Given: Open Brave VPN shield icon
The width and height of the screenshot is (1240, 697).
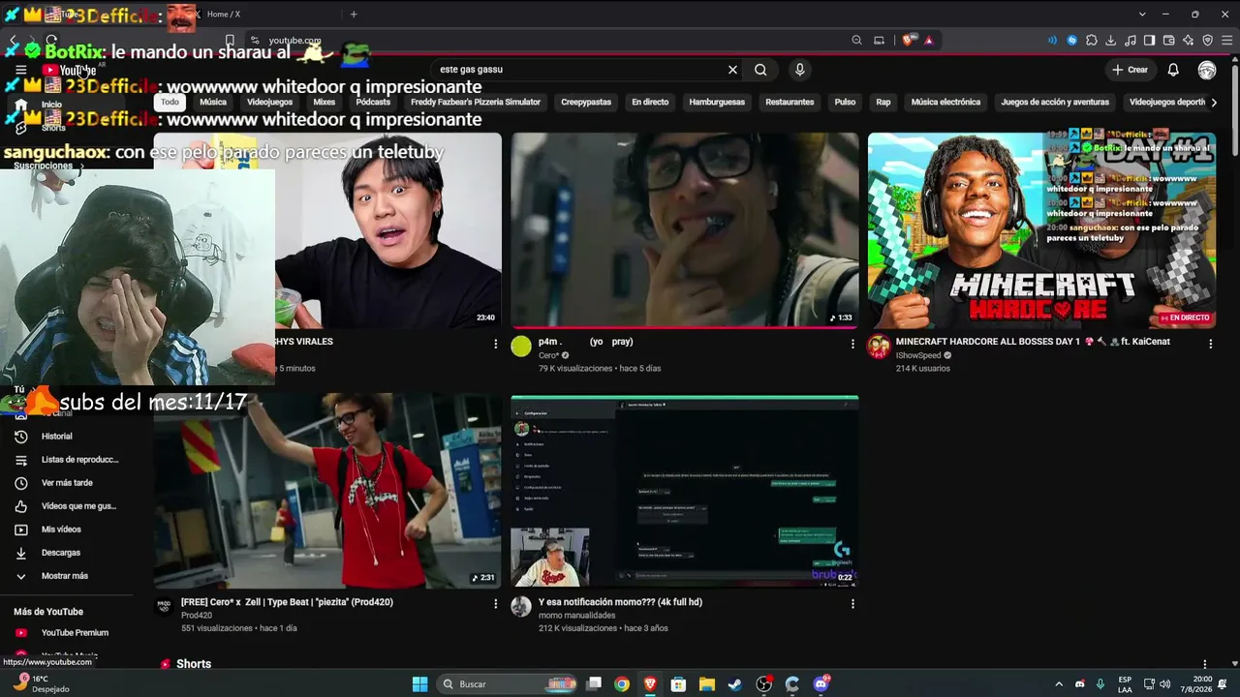Looking at the screenshot, I should [x=1207, y=41].
